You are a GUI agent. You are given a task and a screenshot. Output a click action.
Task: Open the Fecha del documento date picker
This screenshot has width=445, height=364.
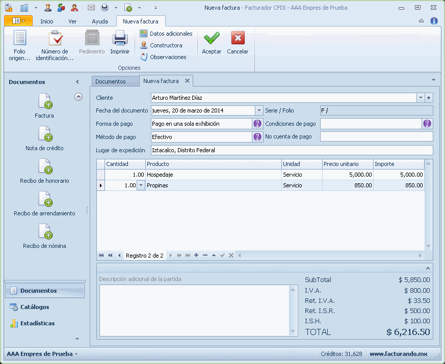pyautogui.click(x=259, y=110)
